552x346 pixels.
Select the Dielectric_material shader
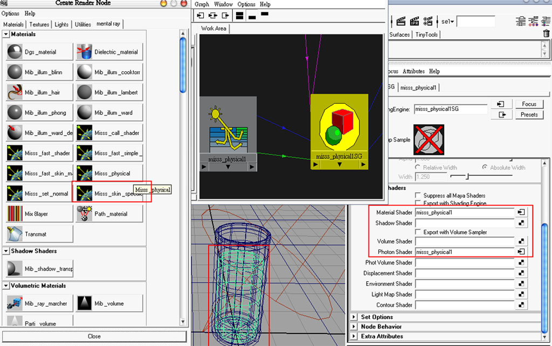point(109,52)
